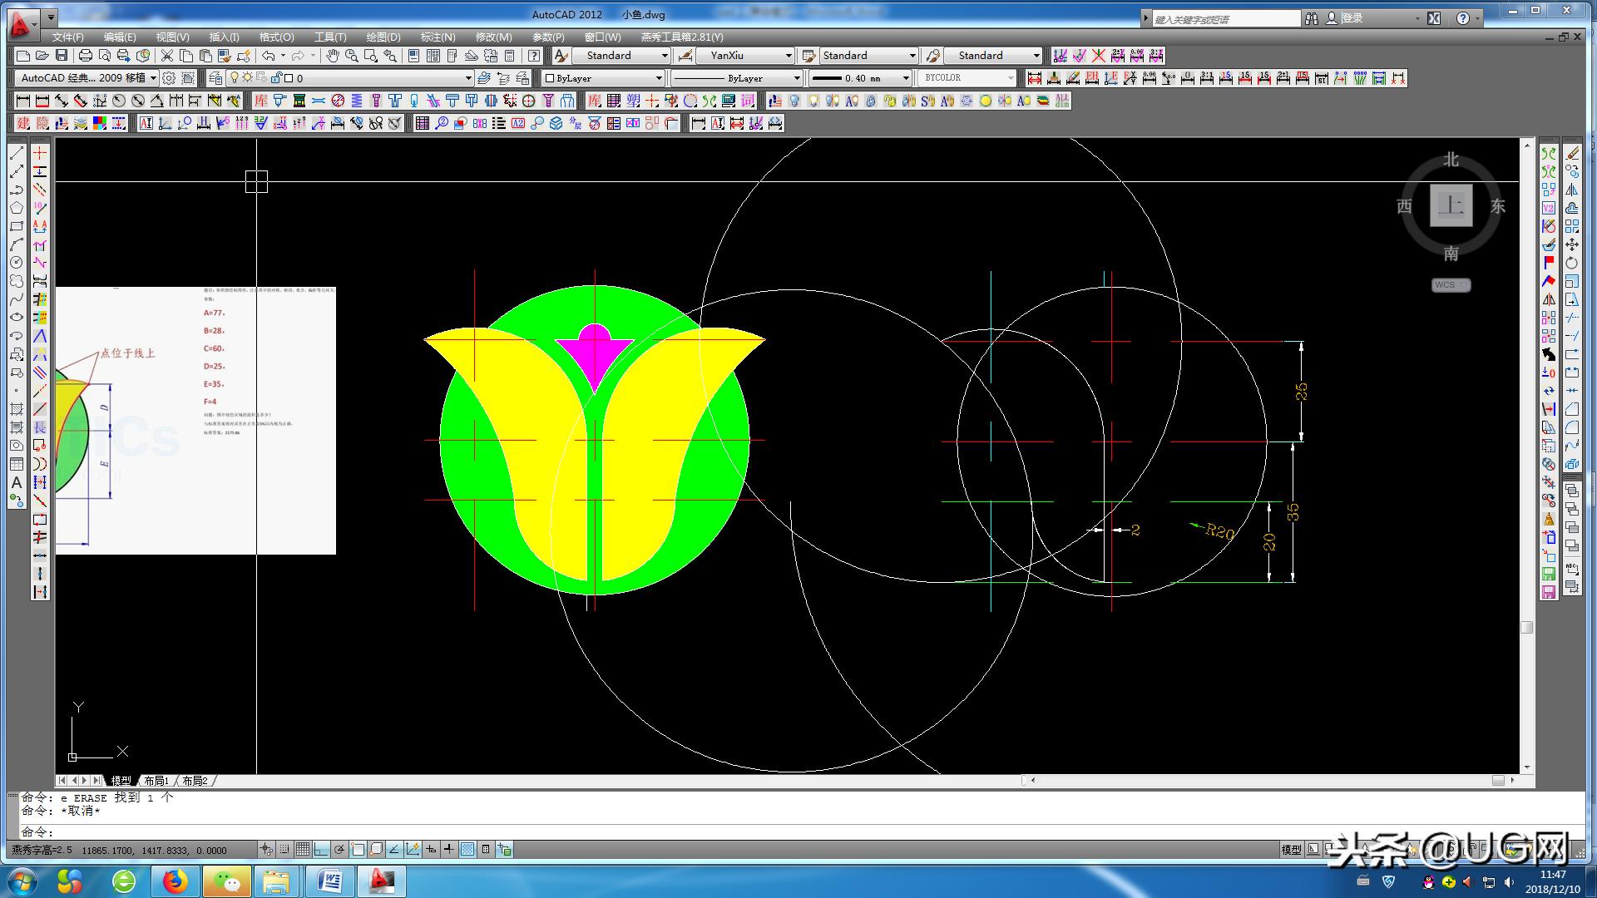
Task: Open the ByLayer color swatch dropdown
Action: point(659,78)
